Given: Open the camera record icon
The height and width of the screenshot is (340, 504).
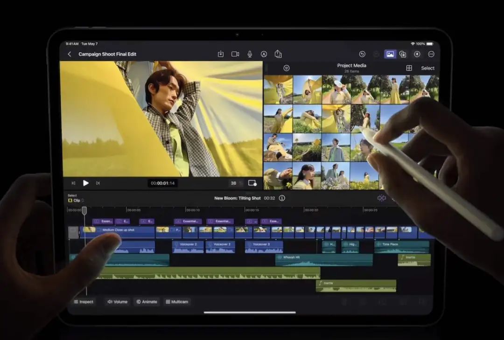Looking at the screenshot, I should 235,54.
